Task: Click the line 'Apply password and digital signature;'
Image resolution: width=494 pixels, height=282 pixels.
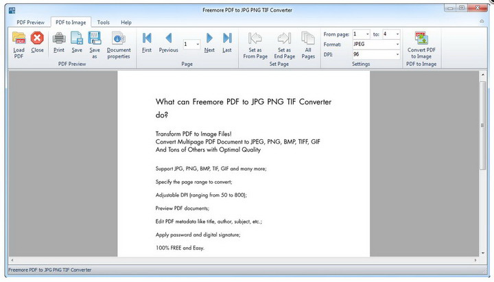Action: pos(198,235)
